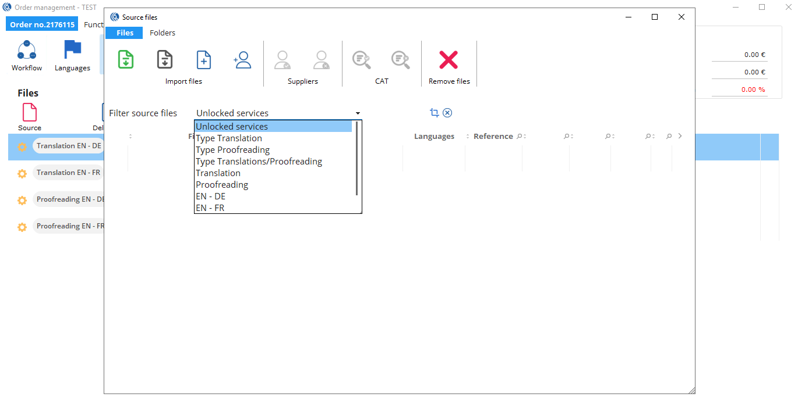
Task: Toggle the gear beside Proofreading EN - DE
Action: [x=22, y=200]
